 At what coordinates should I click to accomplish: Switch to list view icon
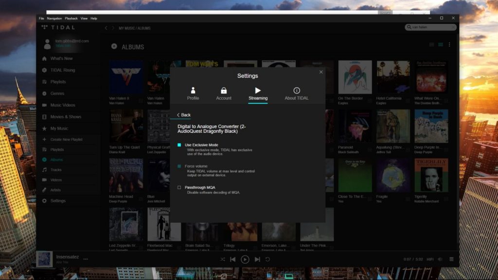(432, 45)
